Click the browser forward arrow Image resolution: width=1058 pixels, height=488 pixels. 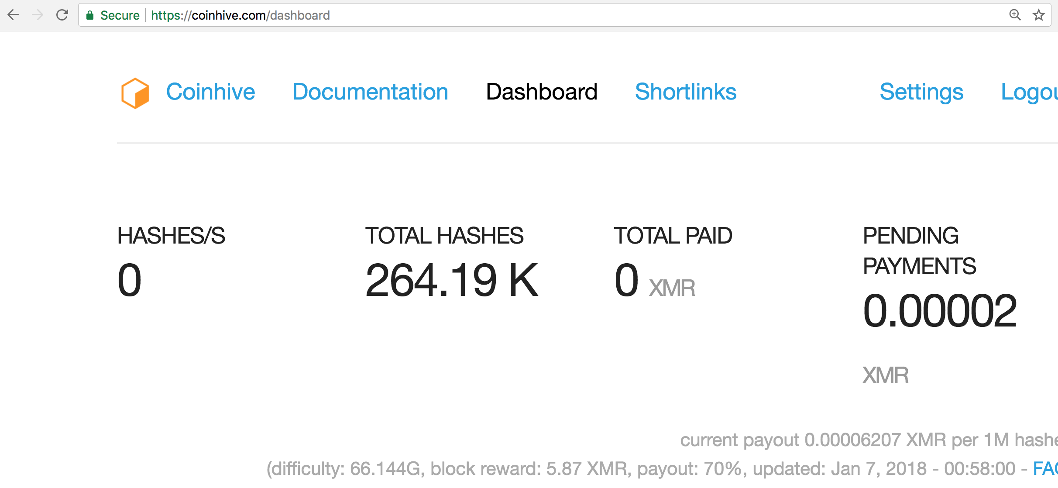[38, 15]
